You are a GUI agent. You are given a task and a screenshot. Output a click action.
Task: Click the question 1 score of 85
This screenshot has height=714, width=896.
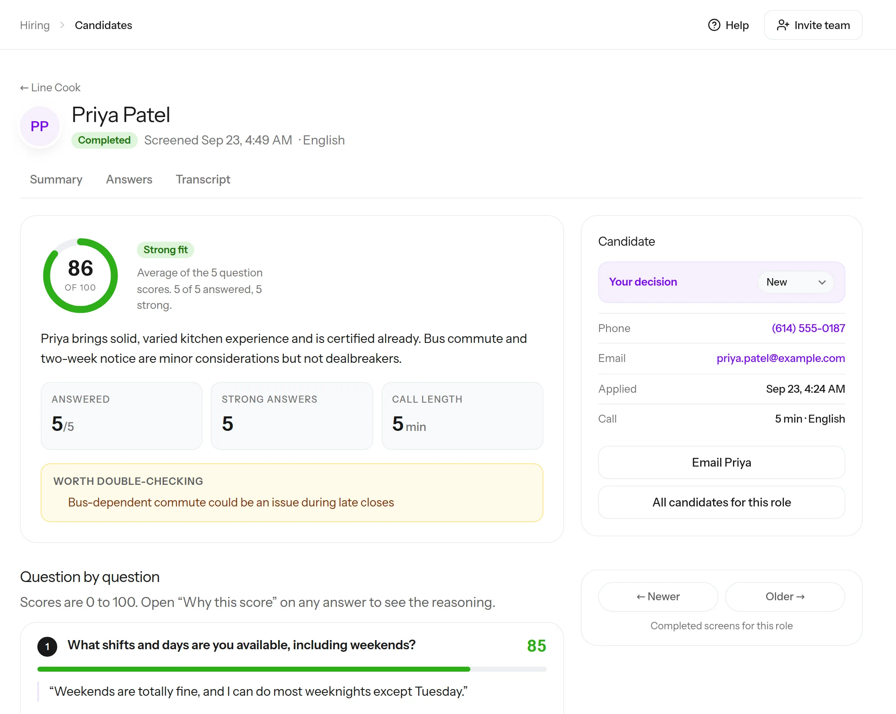(x=536, y=646)
